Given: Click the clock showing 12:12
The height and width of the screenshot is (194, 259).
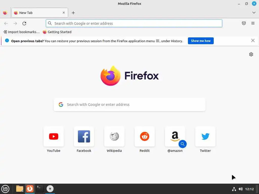Looking at the screenshot, I should (249, 189).
